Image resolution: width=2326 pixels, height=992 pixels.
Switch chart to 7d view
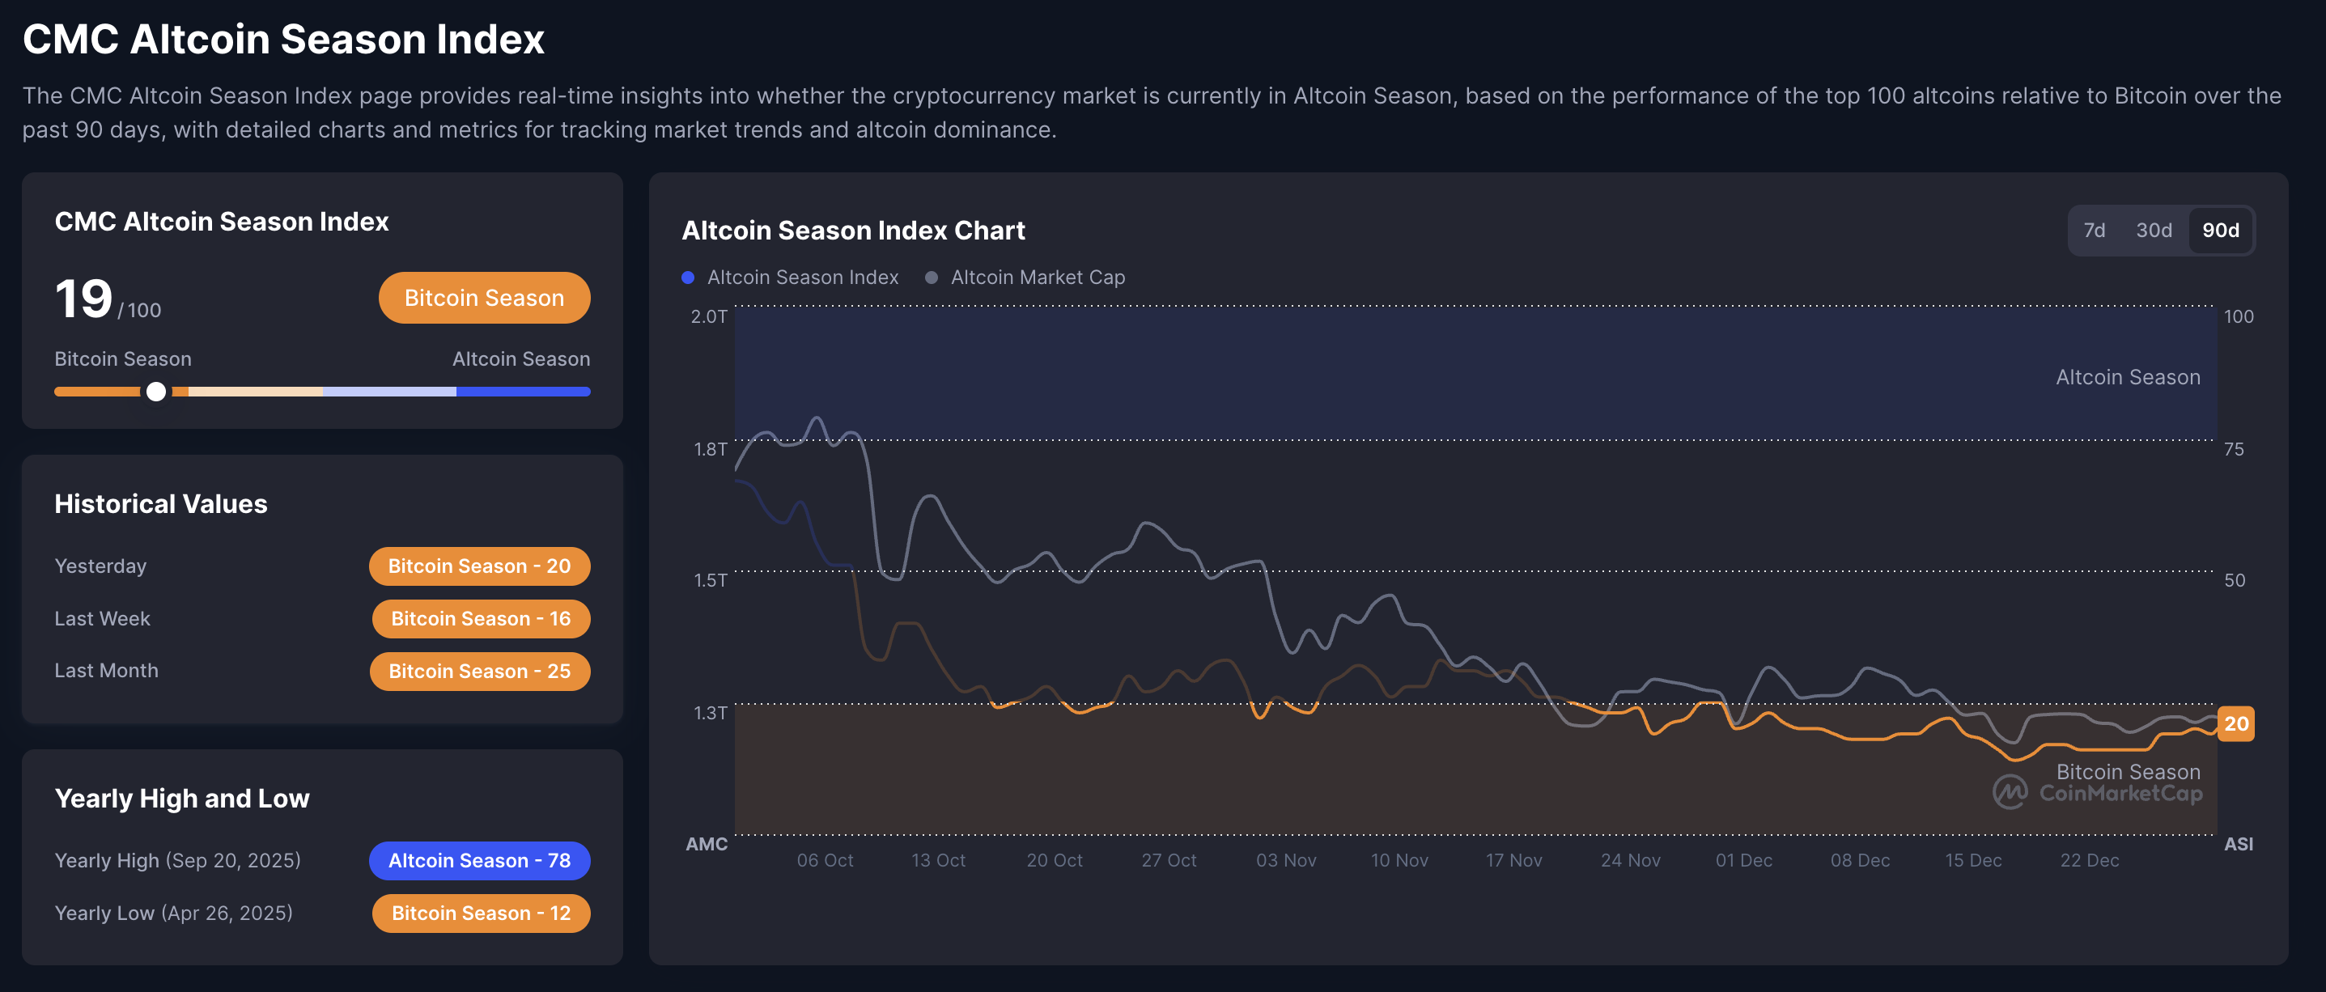click(x=2096, y=230)
